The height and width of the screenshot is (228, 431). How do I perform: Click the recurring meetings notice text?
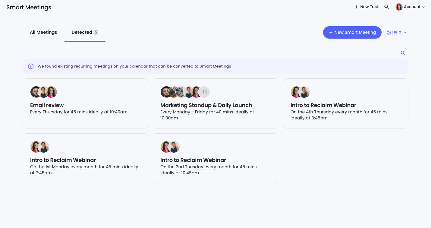tap(134, 66)
